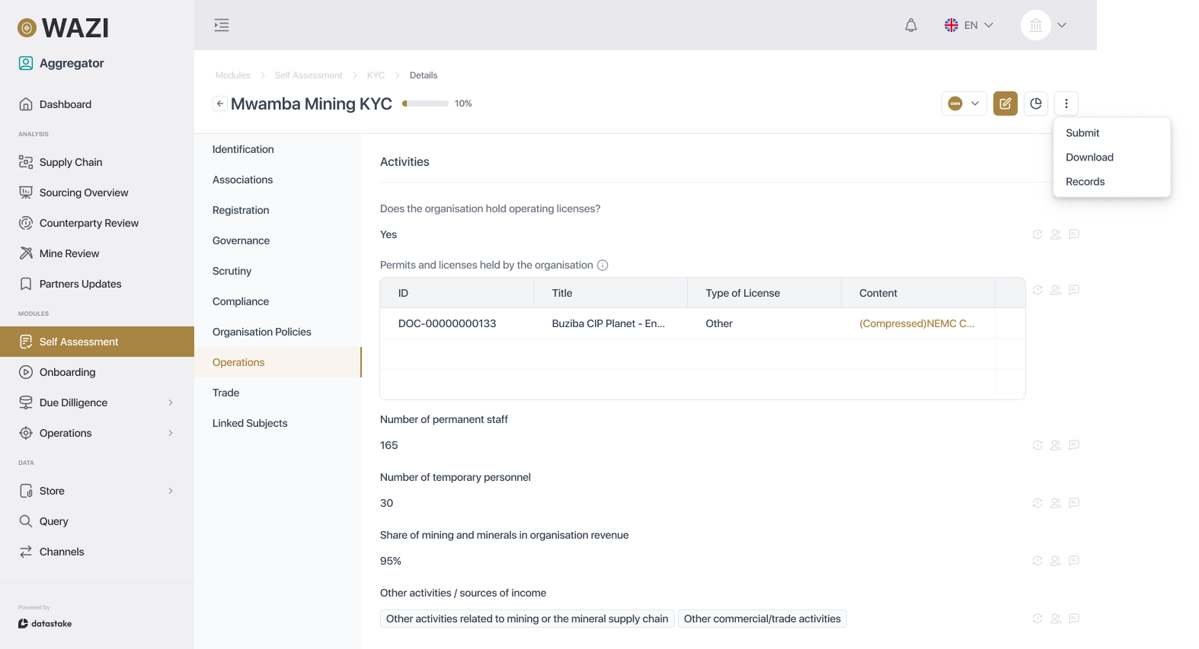Viewport: 1199px width, 649px height.
Task: Expand the Store submenu chevron
Action: coord(171,491)
